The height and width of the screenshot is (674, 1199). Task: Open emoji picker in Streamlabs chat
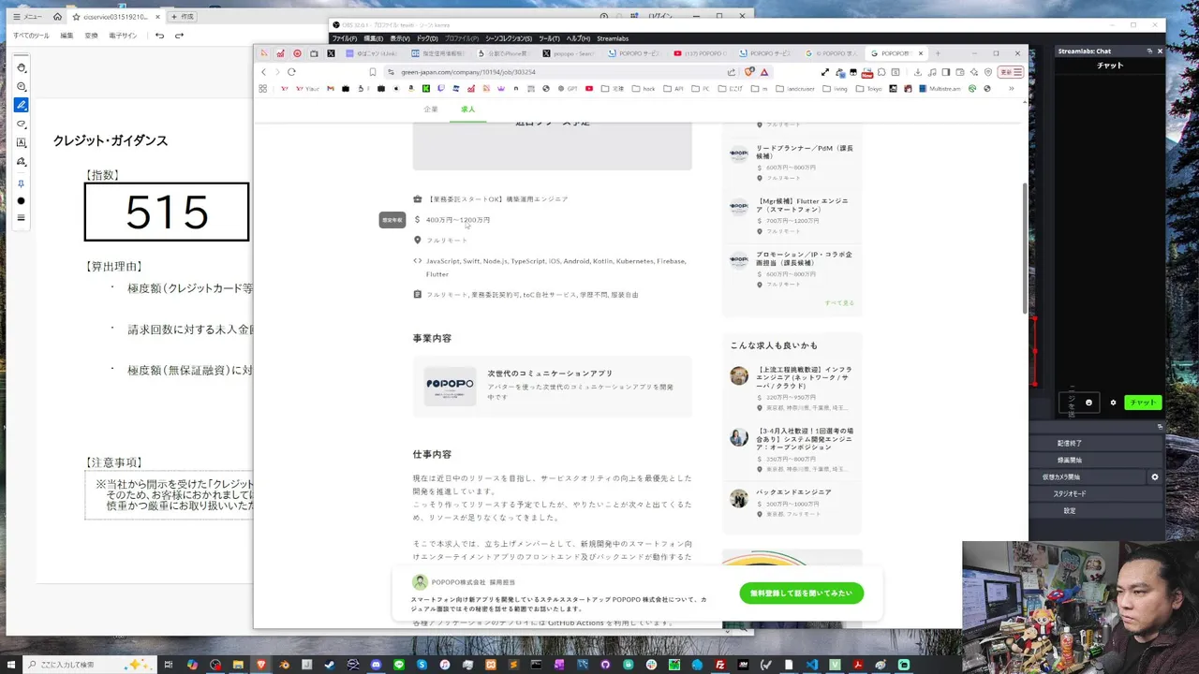1088,403
